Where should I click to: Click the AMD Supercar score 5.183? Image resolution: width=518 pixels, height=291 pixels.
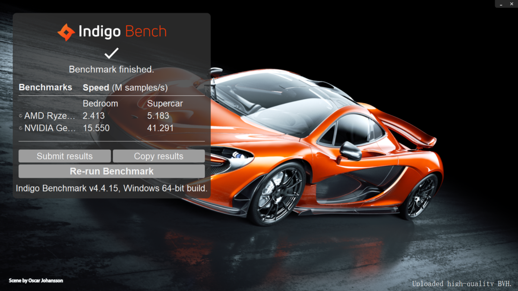pyautogui.click(x=158, y=116)
